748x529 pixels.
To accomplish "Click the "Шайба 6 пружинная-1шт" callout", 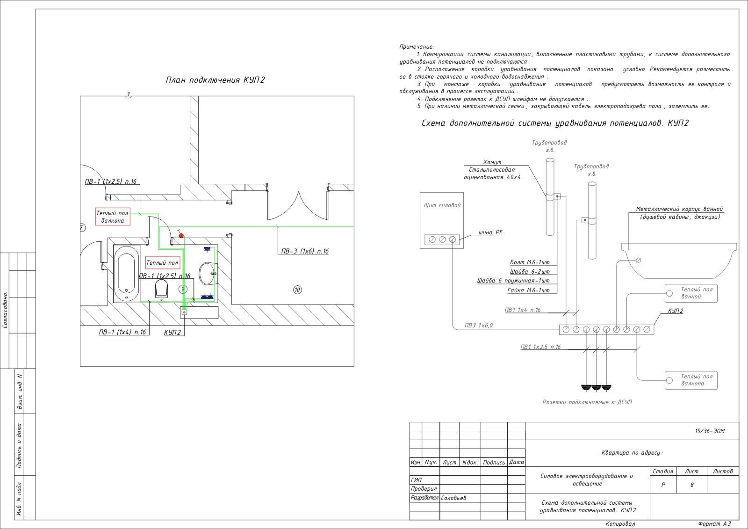I will [513, 281].
